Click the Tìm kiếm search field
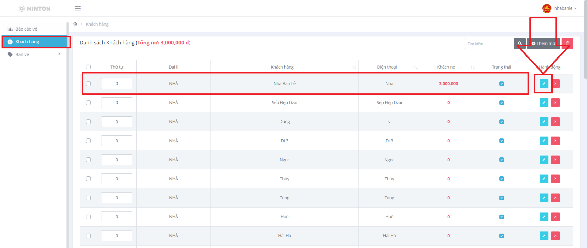 (x=489, y=43)
